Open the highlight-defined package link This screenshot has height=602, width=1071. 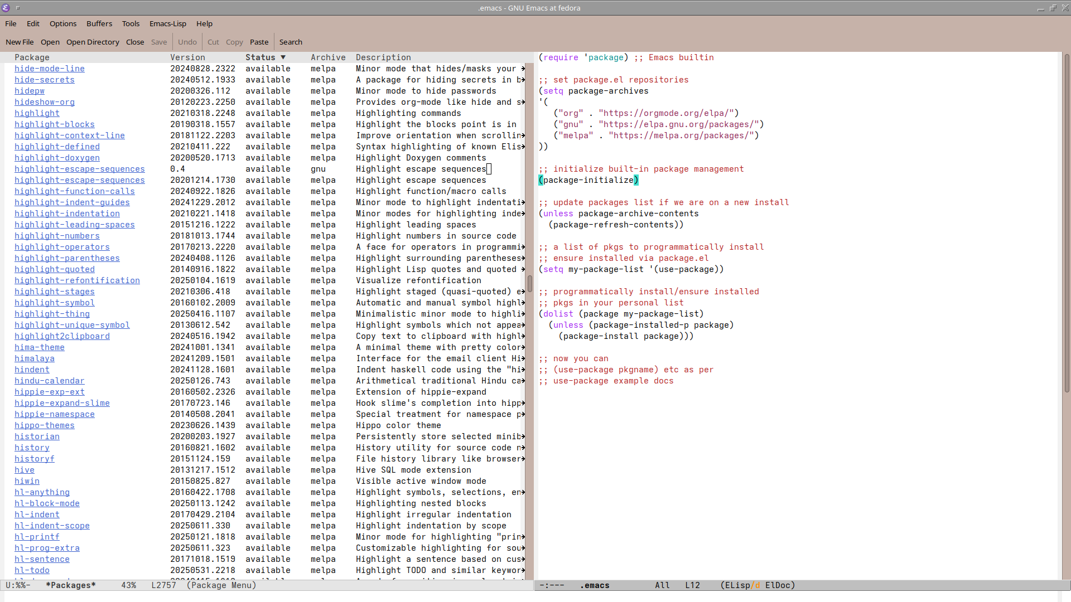click(57, 147)
